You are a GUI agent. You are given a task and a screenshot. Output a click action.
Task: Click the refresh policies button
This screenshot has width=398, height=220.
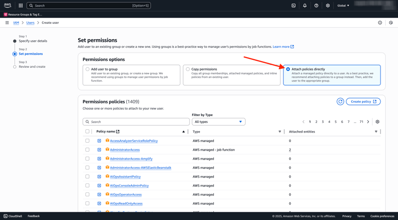(340, 101)
